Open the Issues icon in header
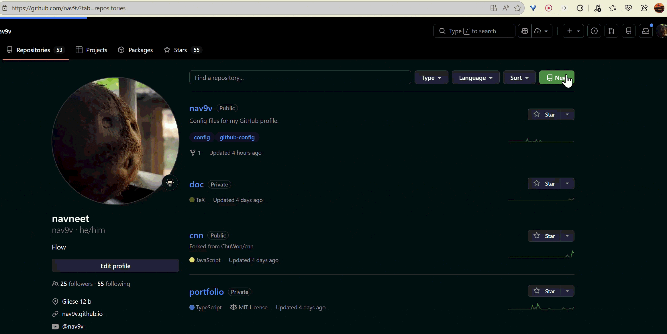Viewport: 667px width, 334px height. click(594, 31)
